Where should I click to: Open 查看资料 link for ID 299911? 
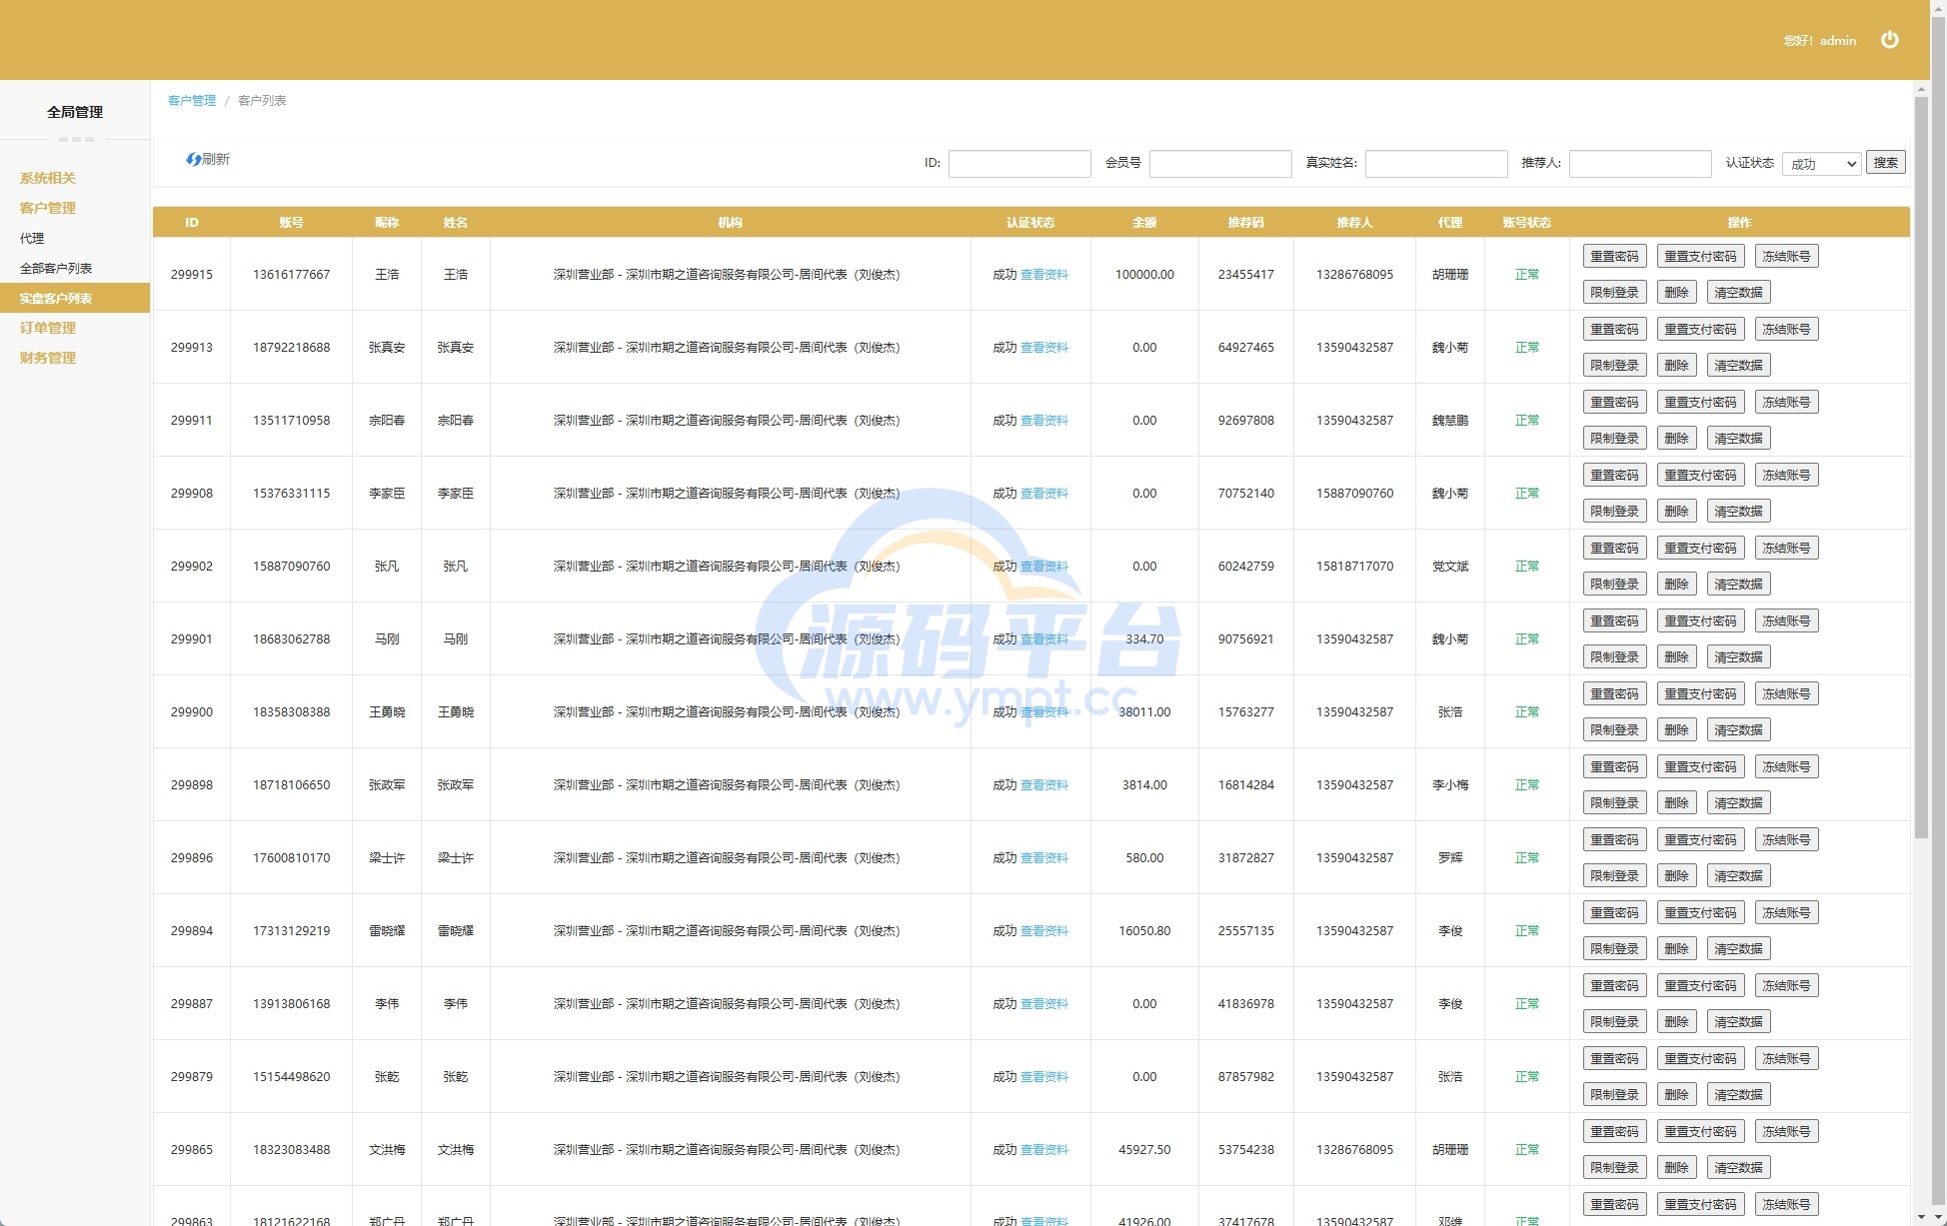[x=1044, y=421]
